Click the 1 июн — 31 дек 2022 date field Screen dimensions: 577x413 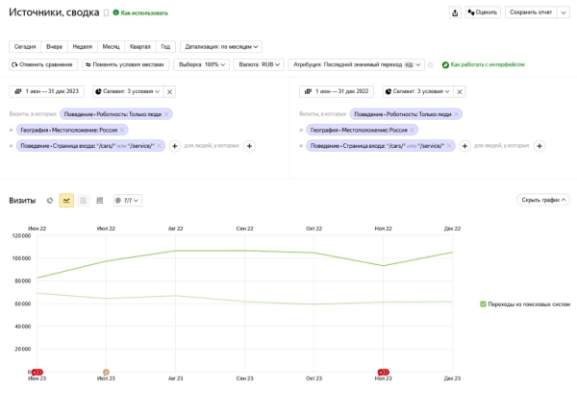(x=337, y=91)
